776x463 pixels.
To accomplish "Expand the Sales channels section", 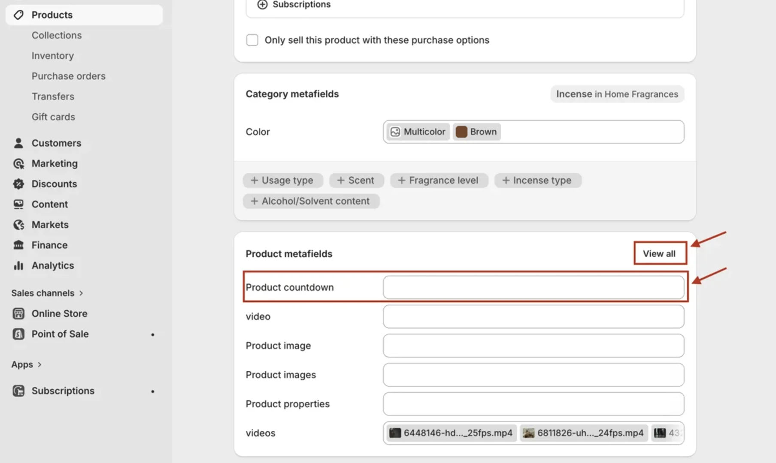I will click(47, 293).
